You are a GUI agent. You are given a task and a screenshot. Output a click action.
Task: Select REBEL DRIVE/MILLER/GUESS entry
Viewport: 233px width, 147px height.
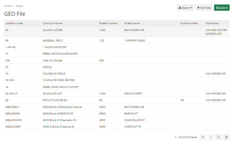tap(60, 54)
